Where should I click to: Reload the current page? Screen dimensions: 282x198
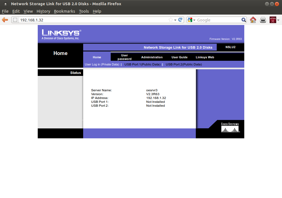click(x=180, y=20)
